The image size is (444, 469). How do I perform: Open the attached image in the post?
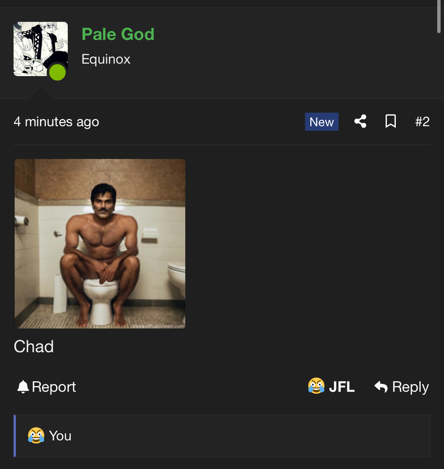tap(100, 244)
